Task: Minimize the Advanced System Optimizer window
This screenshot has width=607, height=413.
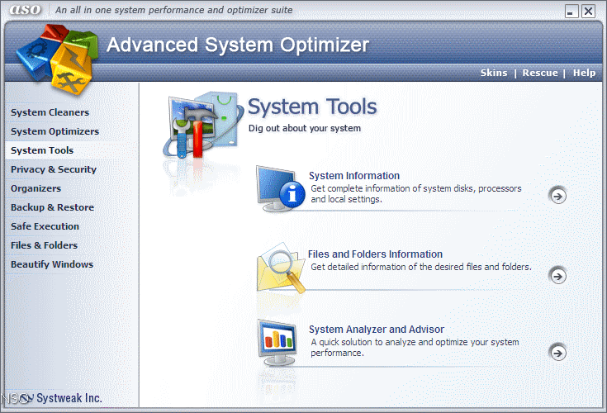Action: pos(571,12)
